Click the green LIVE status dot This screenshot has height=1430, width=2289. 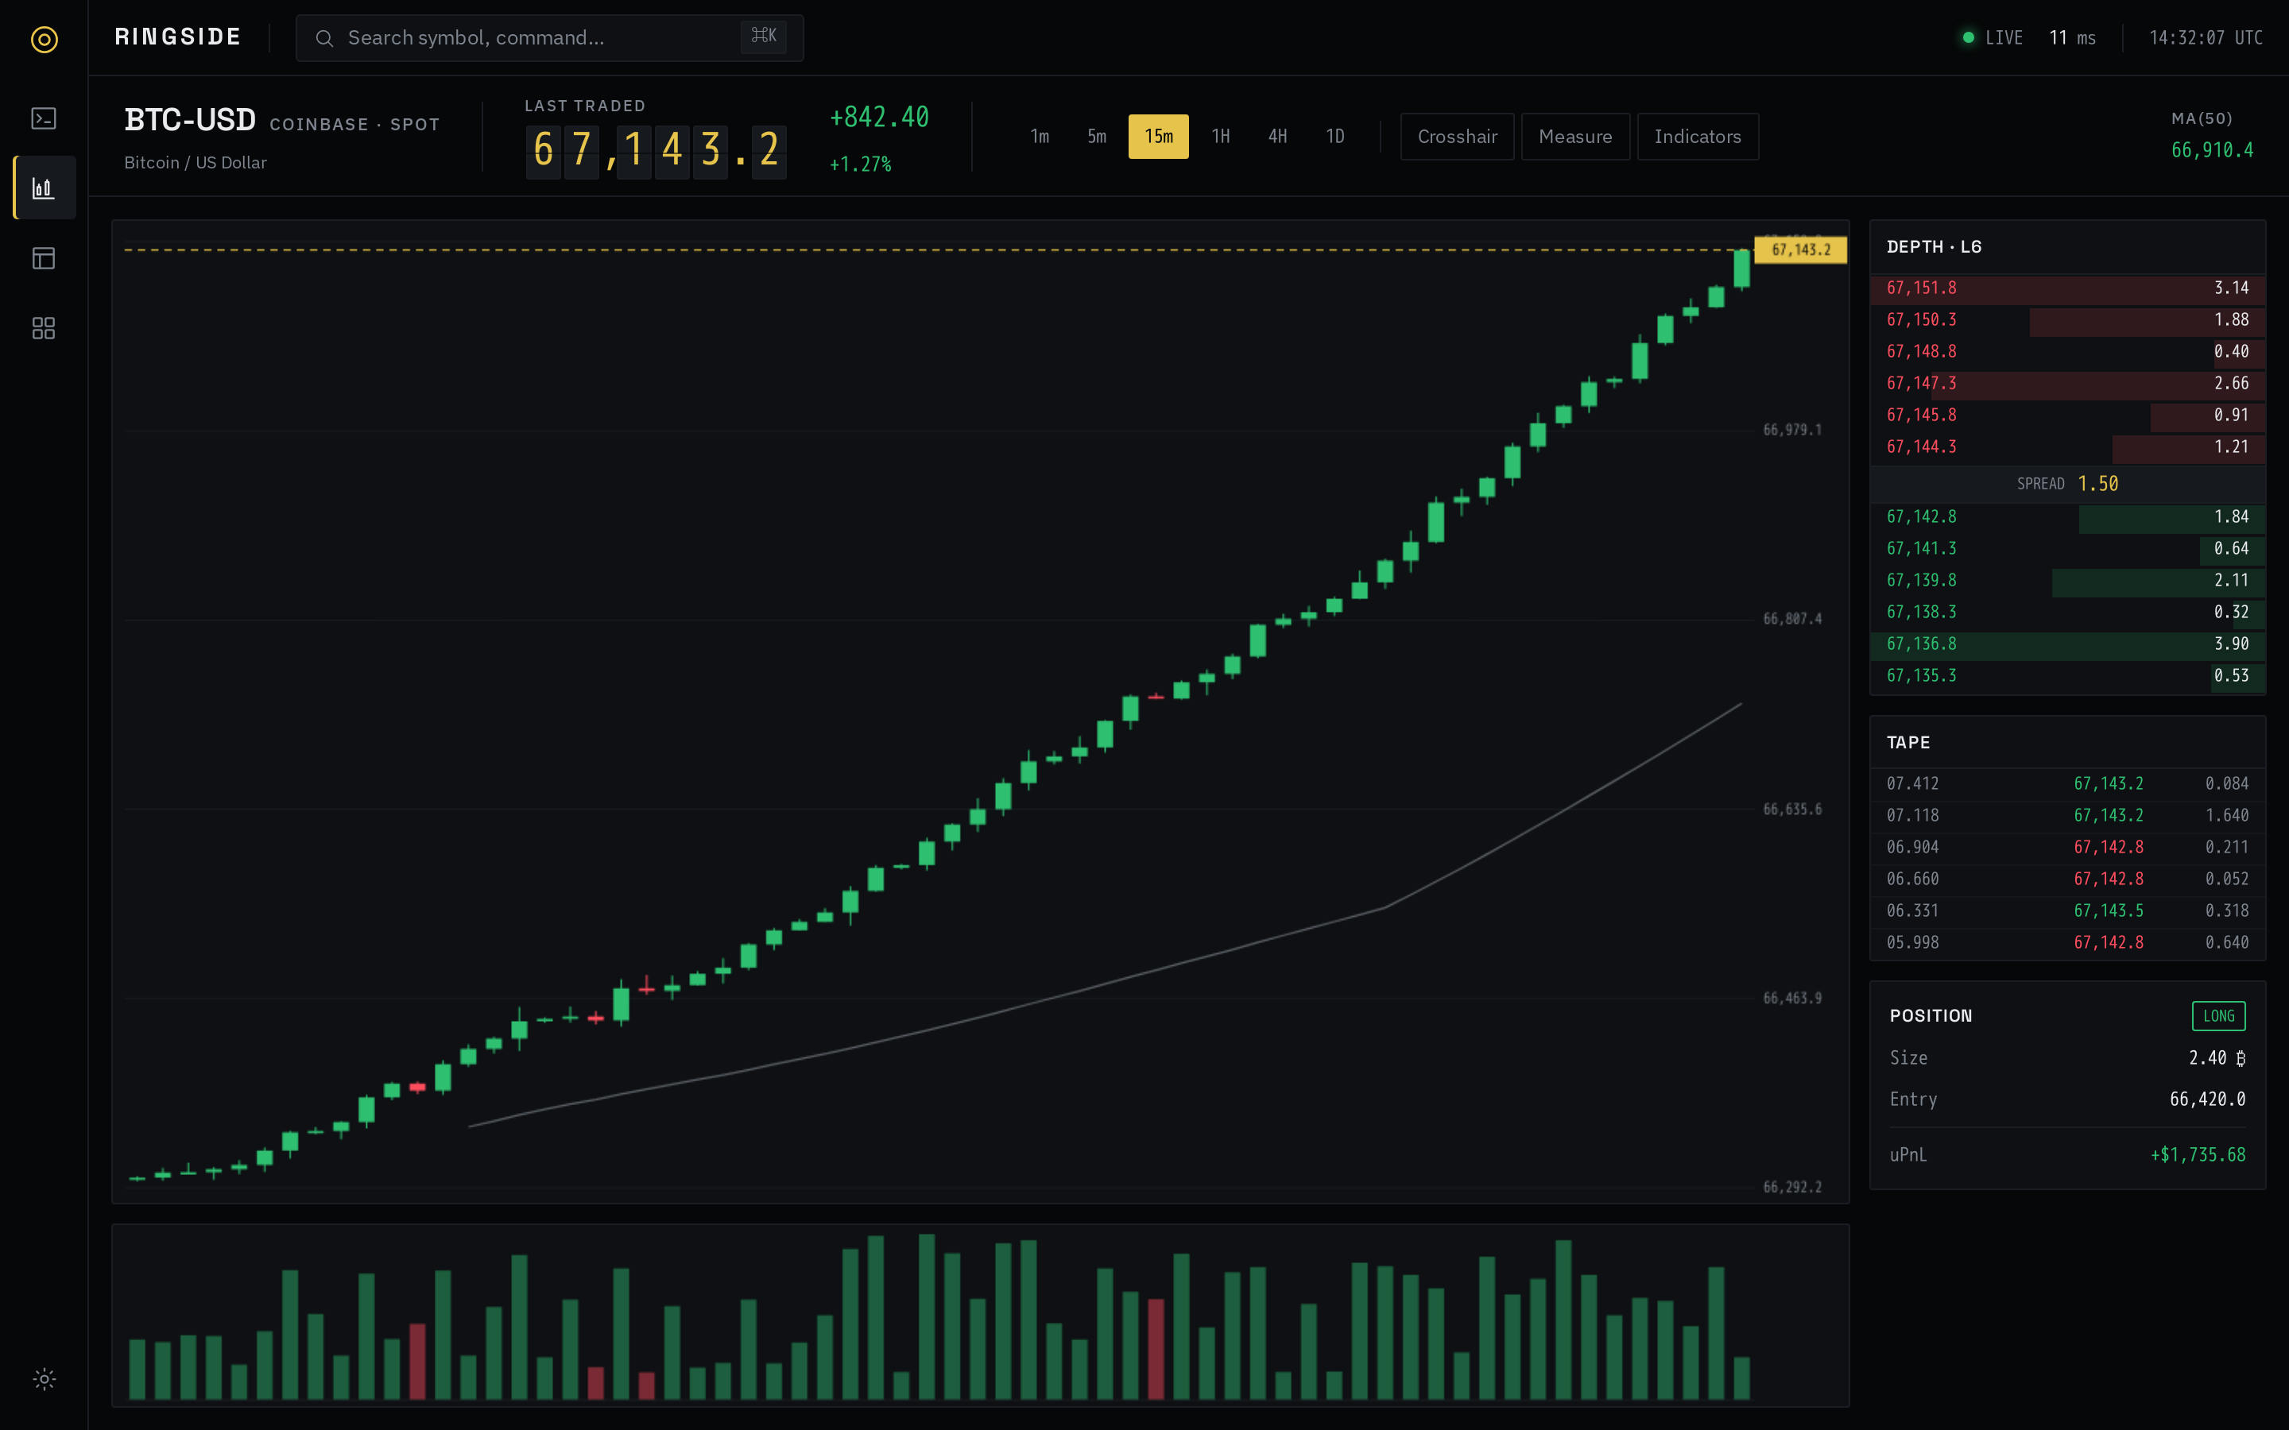point(1969,38)
